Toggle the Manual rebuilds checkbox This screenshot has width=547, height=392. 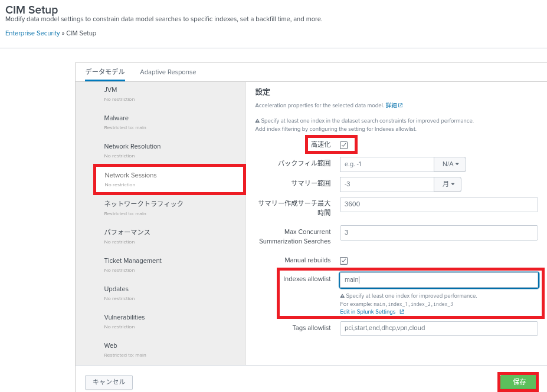pyautogui.click(x=343, y=261)
